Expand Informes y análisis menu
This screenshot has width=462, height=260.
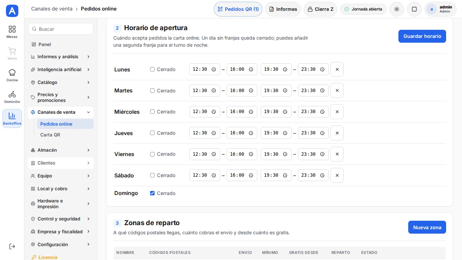[61, 57]
